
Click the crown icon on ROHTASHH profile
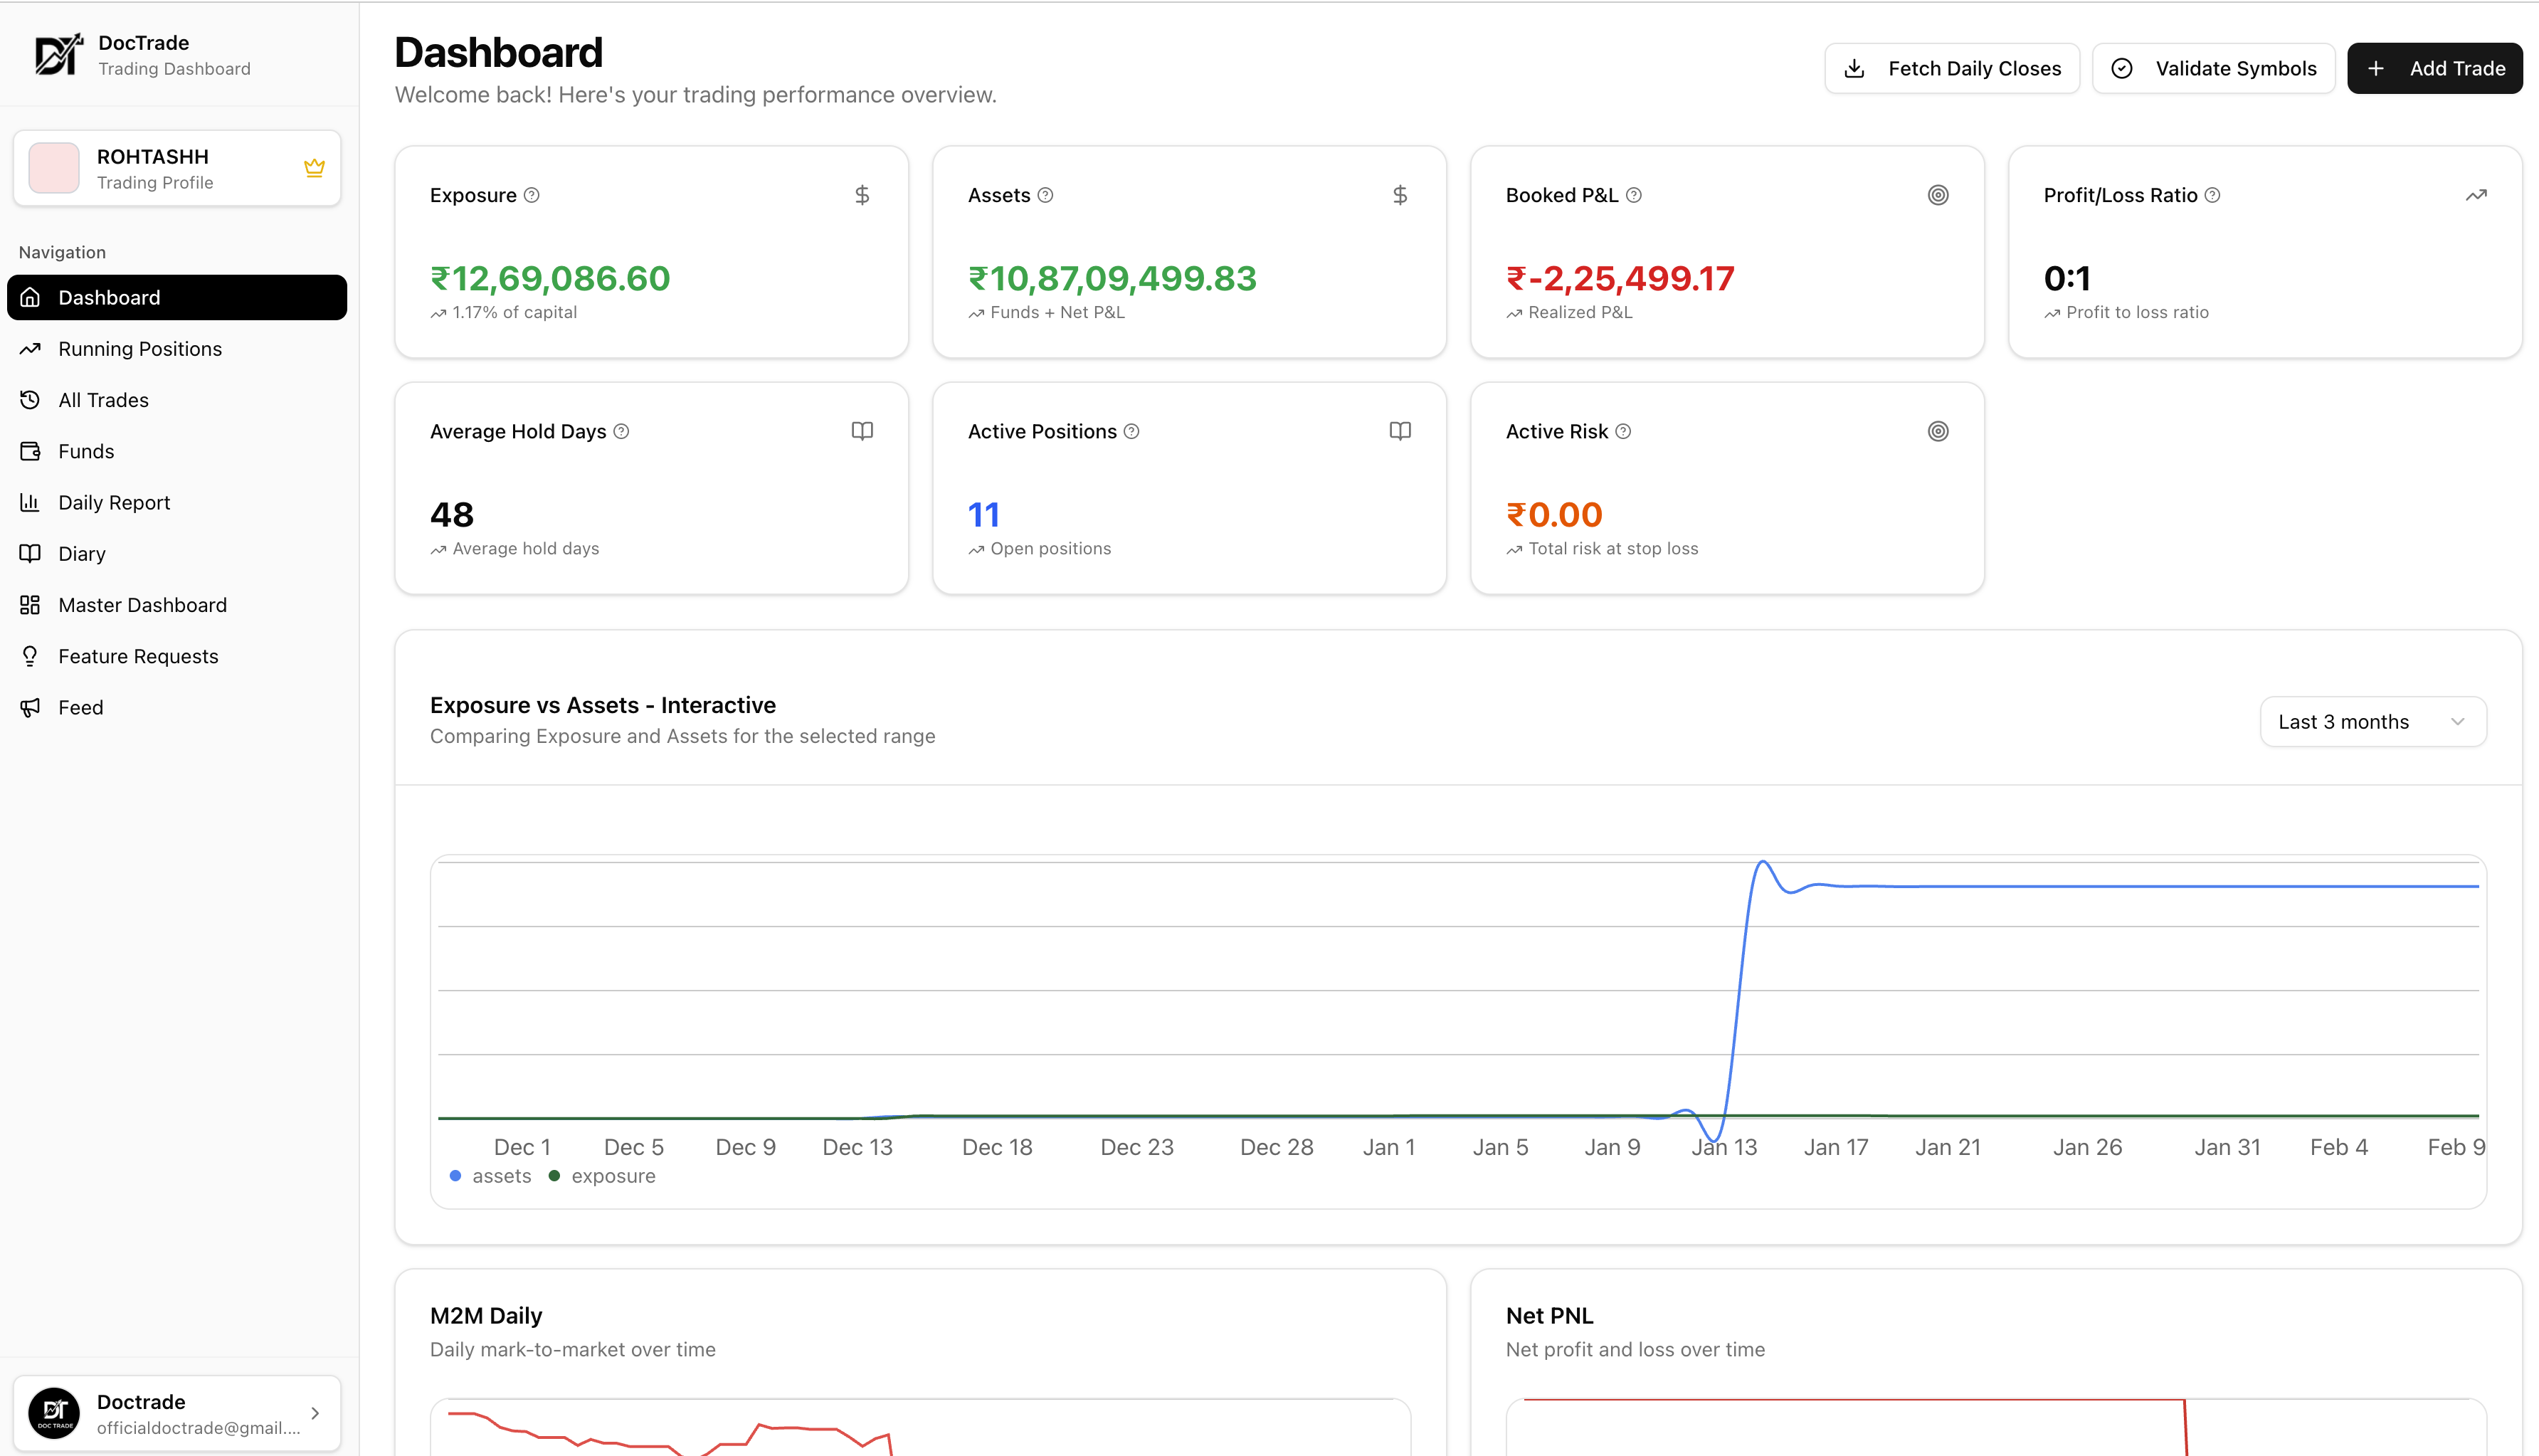click(x=314, y=168)
